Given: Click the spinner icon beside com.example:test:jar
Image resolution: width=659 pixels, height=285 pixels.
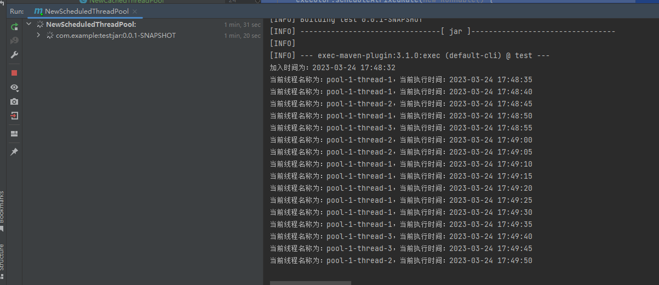Looking at the screenshot, I should pyautogui.click(x=50, y=35).
